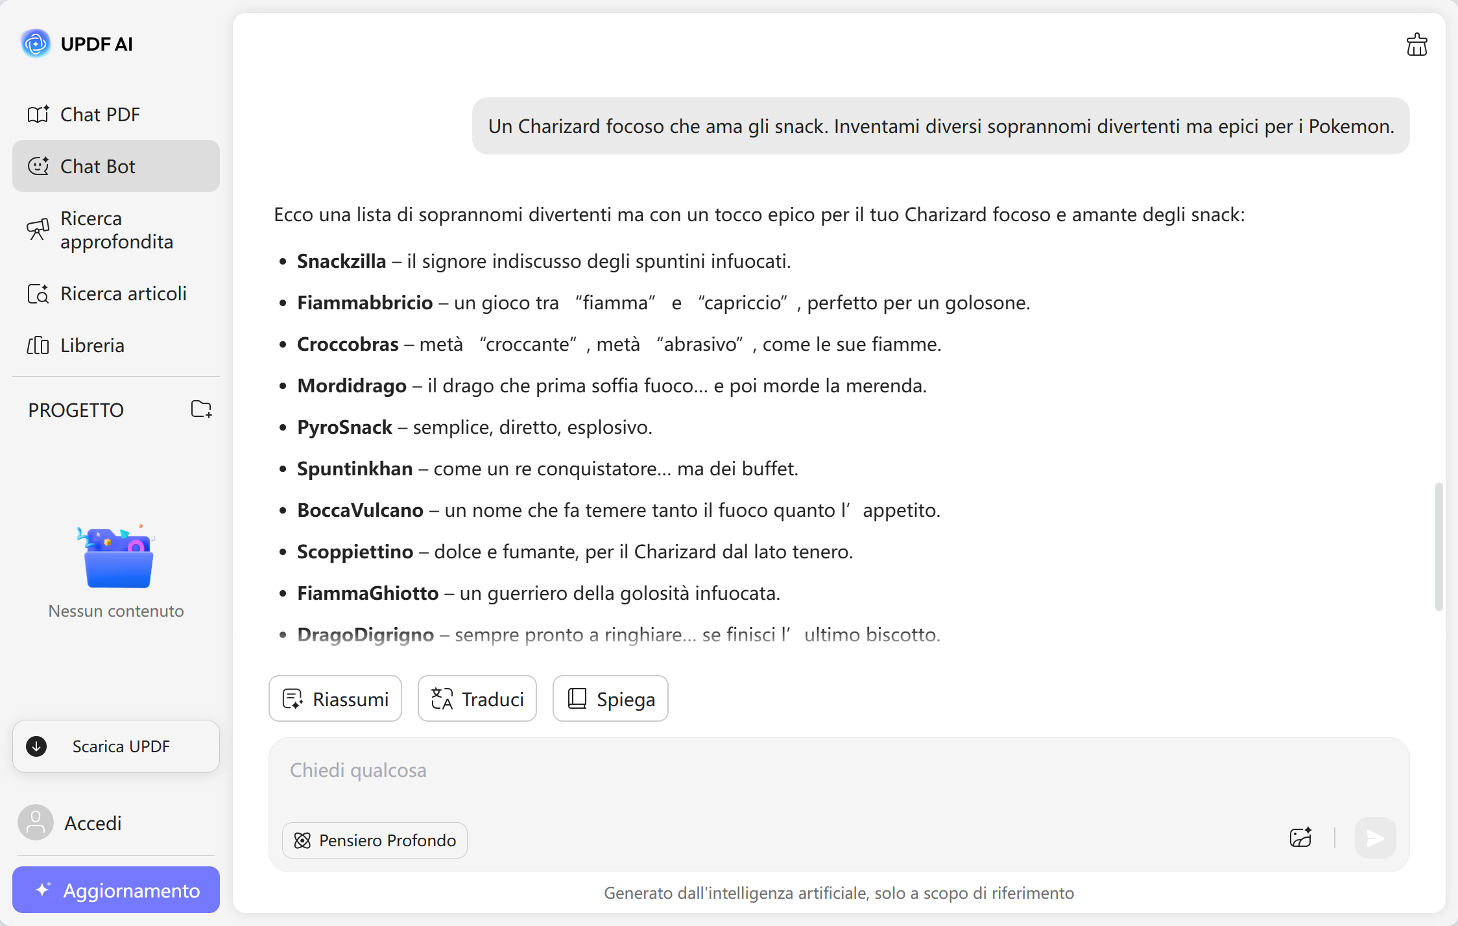Viewport: 1458px width, 926px height.
Task: Click the new project folder icon
Action: (x=201, y=409)
